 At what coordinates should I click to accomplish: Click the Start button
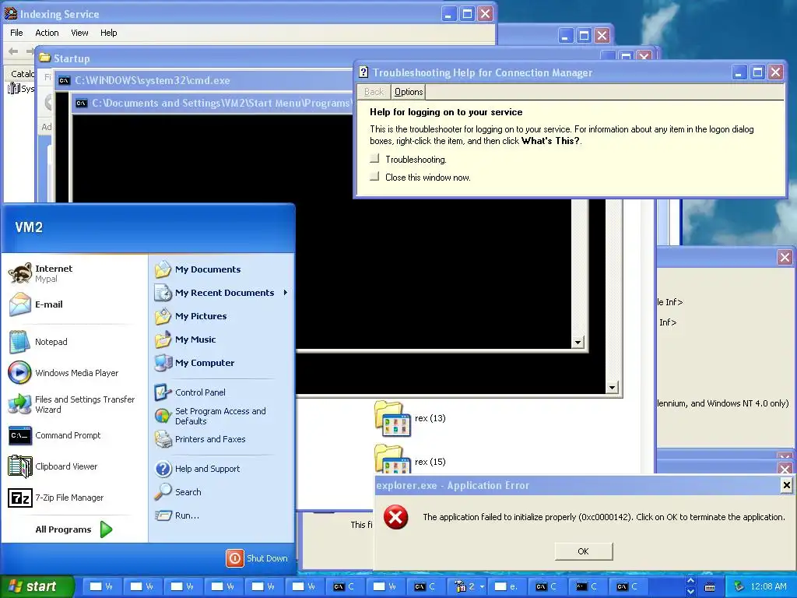pos(37,586)
